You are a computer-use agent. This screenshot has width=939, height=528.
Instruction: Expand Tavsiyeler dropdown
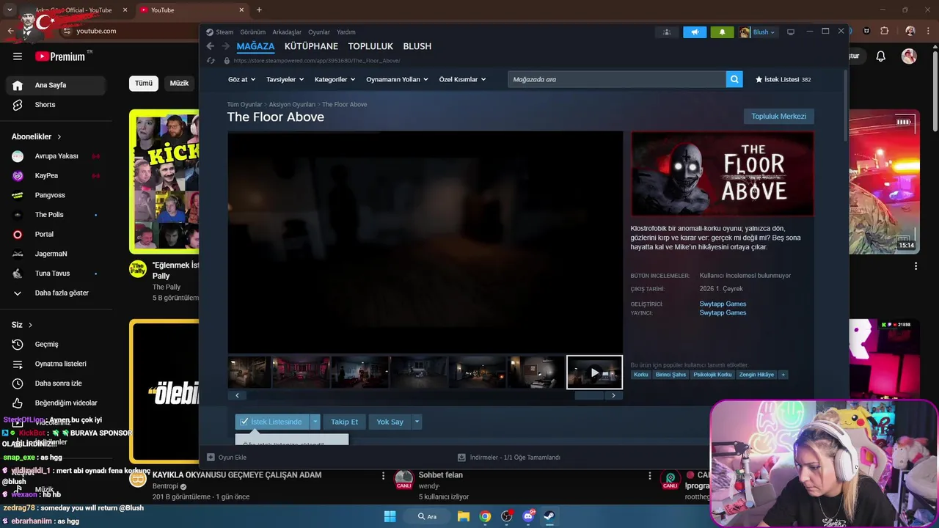[x=285, y=79]
